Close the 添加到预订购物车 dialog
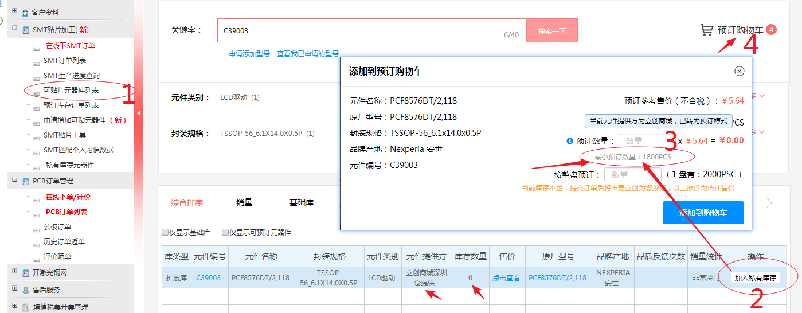 pos(740,71)
